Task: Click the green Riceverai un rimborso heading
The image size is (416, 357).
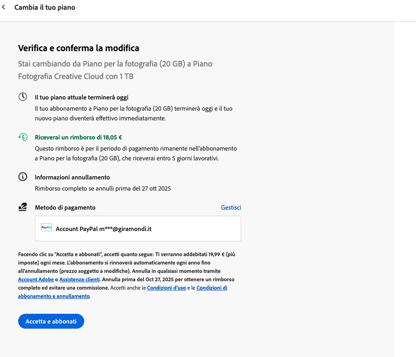Action: coord(79,137)
